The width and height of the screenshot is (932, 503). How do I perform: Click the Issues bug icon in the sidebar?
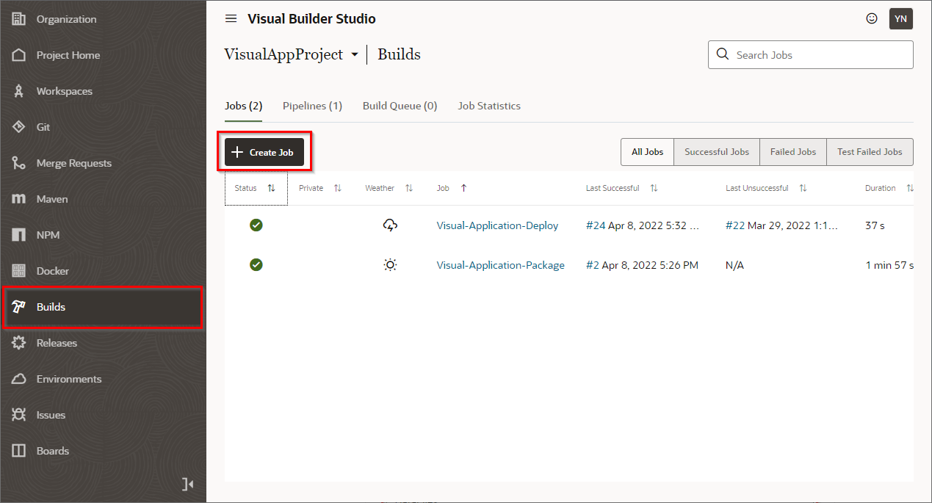coord(20,415)
